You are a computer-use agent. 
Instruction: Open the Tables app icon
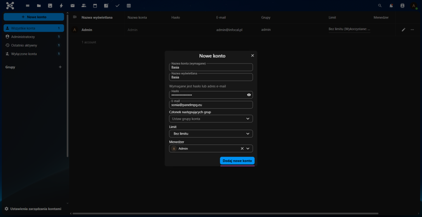(x=129, y=6)
